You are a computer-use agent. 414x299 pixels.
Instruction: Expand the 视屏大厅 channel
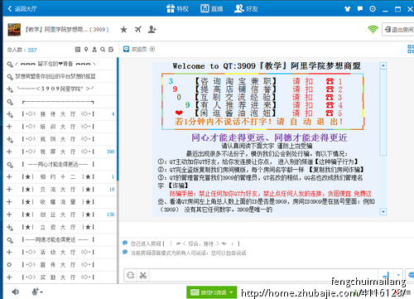(9, 152)
